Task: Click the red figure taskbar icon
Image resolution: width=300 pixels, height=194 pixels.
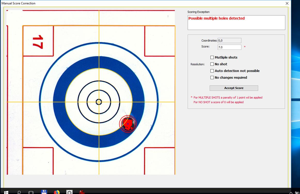Action: click(82, 192)
